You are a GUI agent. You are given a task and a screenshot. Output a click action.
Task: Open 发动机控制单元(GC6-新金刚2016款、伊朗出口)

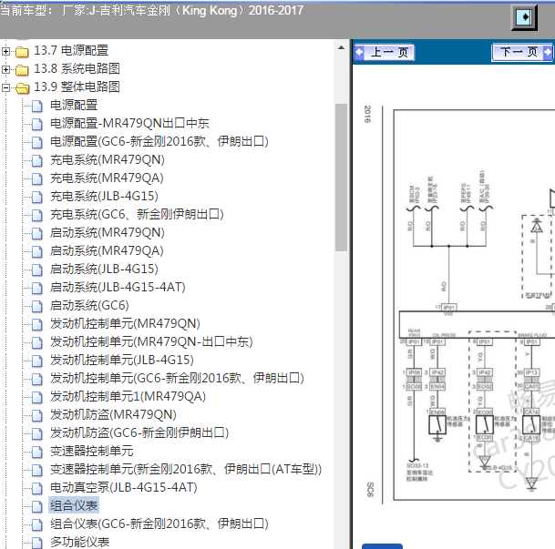[177, 378]
